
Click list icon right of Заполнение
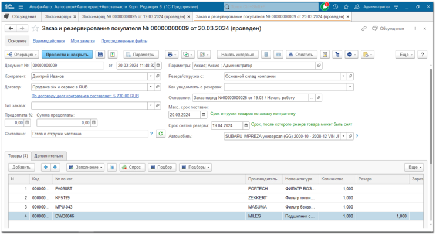coord(112,167)
